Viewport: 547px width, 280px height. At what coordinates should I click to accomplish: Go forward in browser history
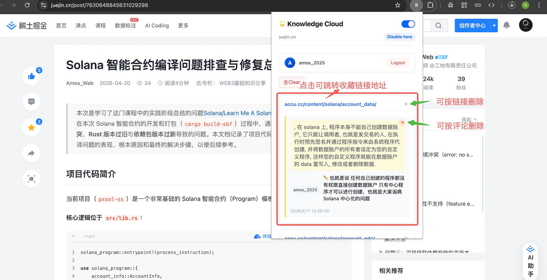13,5
